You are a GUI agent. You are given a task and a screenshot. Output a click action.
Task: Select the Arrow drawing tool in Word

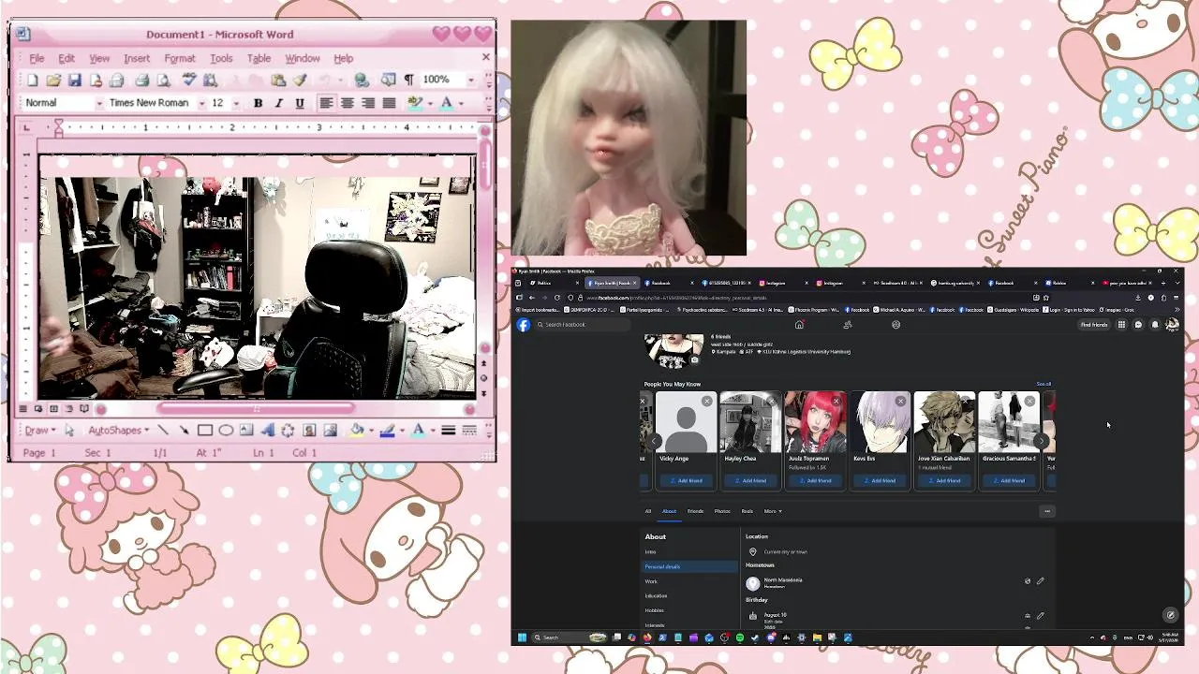184,431
